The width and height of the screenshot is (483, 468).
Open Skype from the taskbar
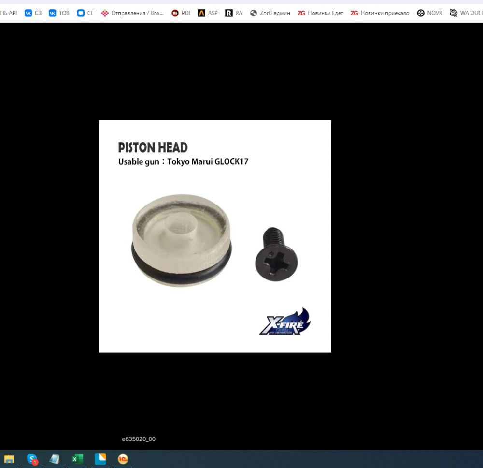coord(32,459)
